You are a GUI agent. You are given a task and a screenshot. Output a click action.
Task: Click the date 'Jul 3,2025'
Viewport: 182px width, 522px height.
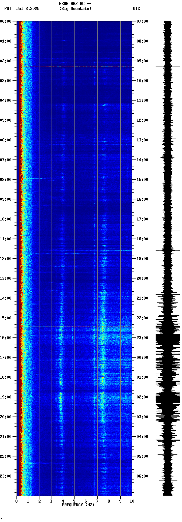28,9
